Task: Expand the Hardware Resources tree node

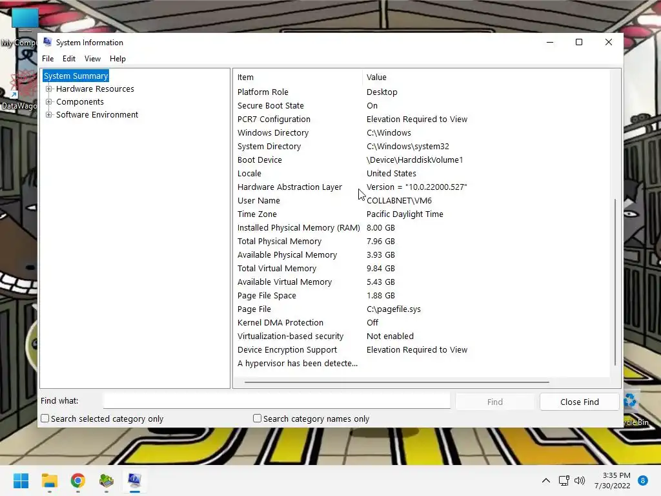Action: tap(49, 89)
